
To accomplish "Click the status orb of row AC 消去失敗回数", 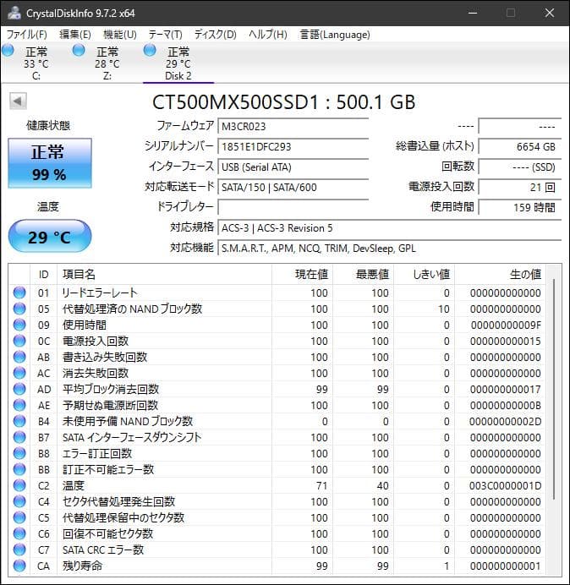I will tap(19, 373).
